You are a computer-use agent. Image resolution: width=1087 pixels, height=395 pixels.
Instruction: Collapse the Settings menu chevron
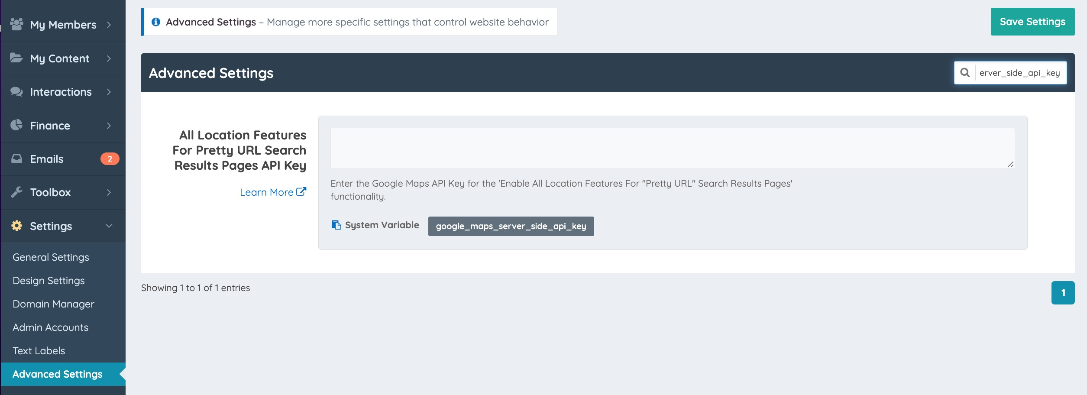pos(109,226)
